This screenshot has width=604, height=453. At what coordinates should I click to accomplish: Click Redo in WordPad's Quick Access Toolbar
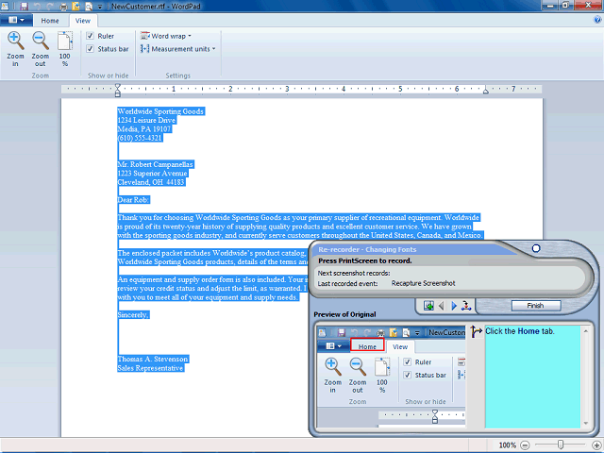[x=50, y=7]
